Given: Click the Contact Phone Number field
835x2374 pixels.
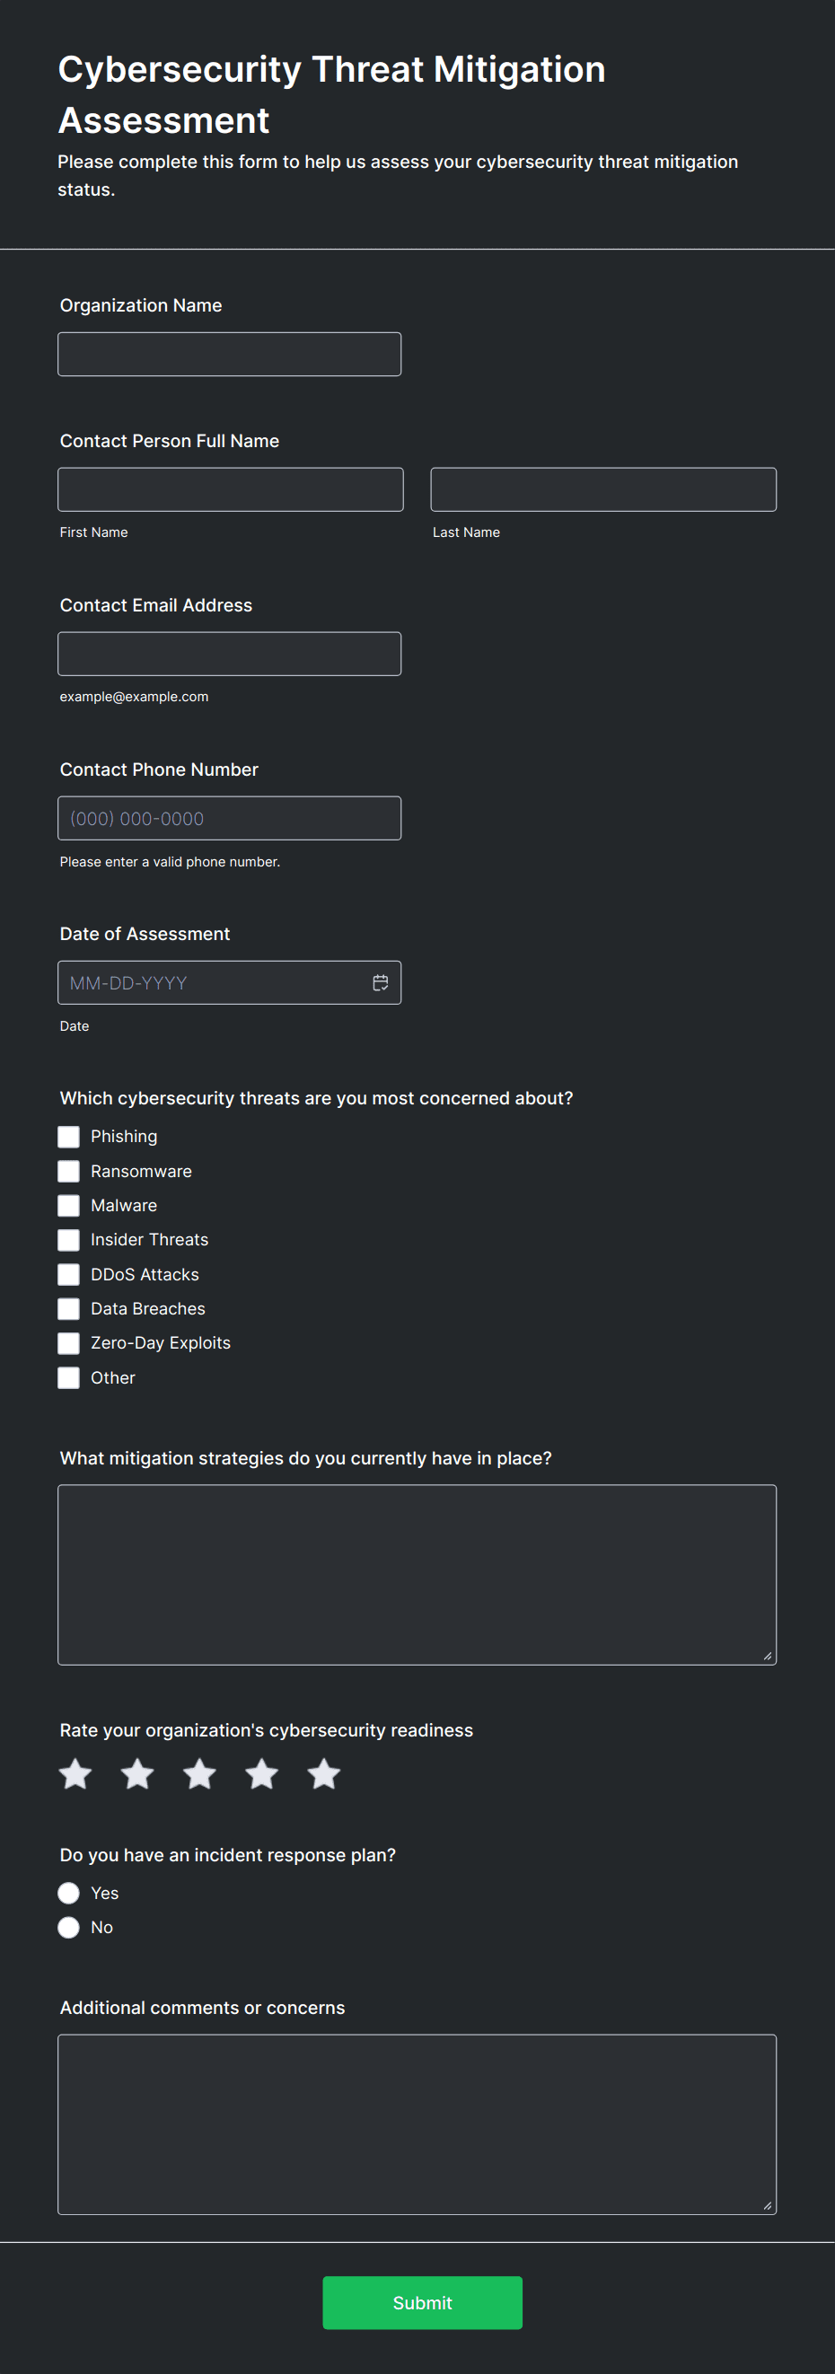Looking at the screenshot, I should (x=230, y=818).
